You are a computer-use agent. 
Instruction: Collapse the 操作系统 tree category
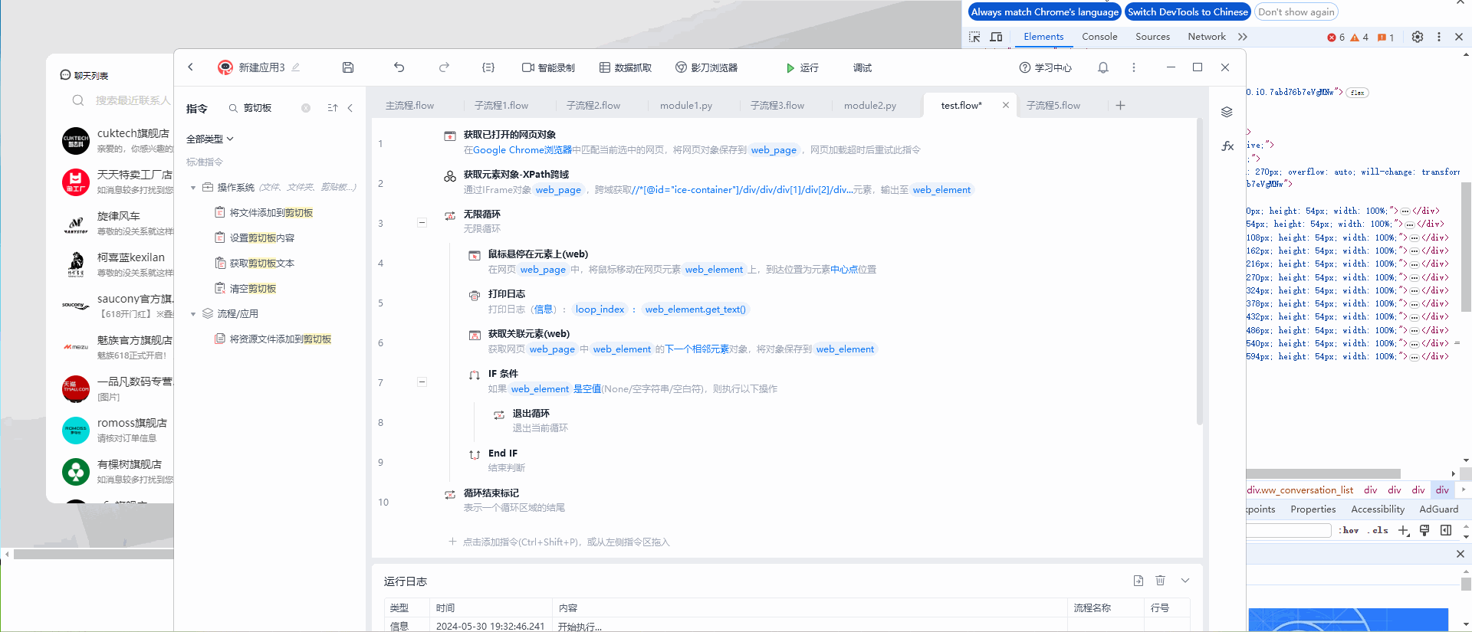(x=193, y=188)
